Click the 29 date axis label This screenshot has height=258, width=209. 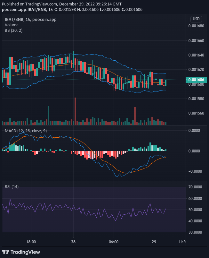click(154, 242)
